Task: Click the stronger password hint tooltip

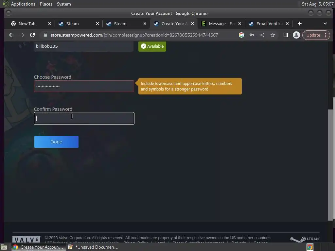Action: point(190,86)
